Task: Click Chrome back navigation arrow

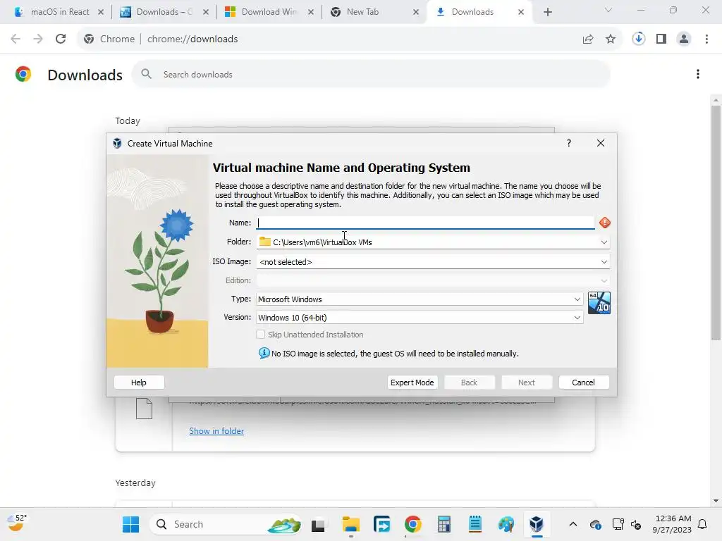Action: pyautogui.click(x=16, y=39)
